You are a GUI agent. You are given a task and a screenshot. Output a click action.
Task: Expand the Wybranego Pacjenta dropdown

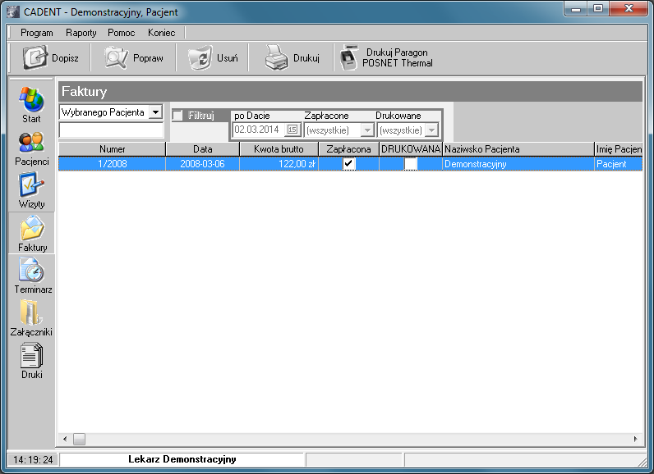point(155,112)
